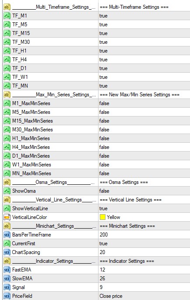Viewport: 190px width, 300px height.
Task: Click the TF_M15 boolean parameter icon
Action: (x=7, y=33)
